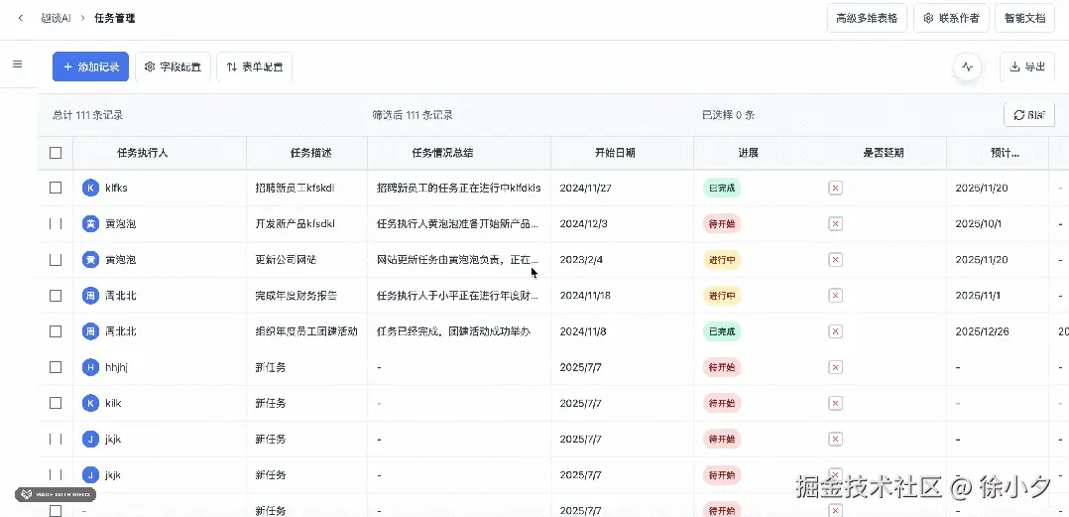Select the kilk row checkbox
Image resolution: width=1069 pixels, height=517 pixels.
56,403
